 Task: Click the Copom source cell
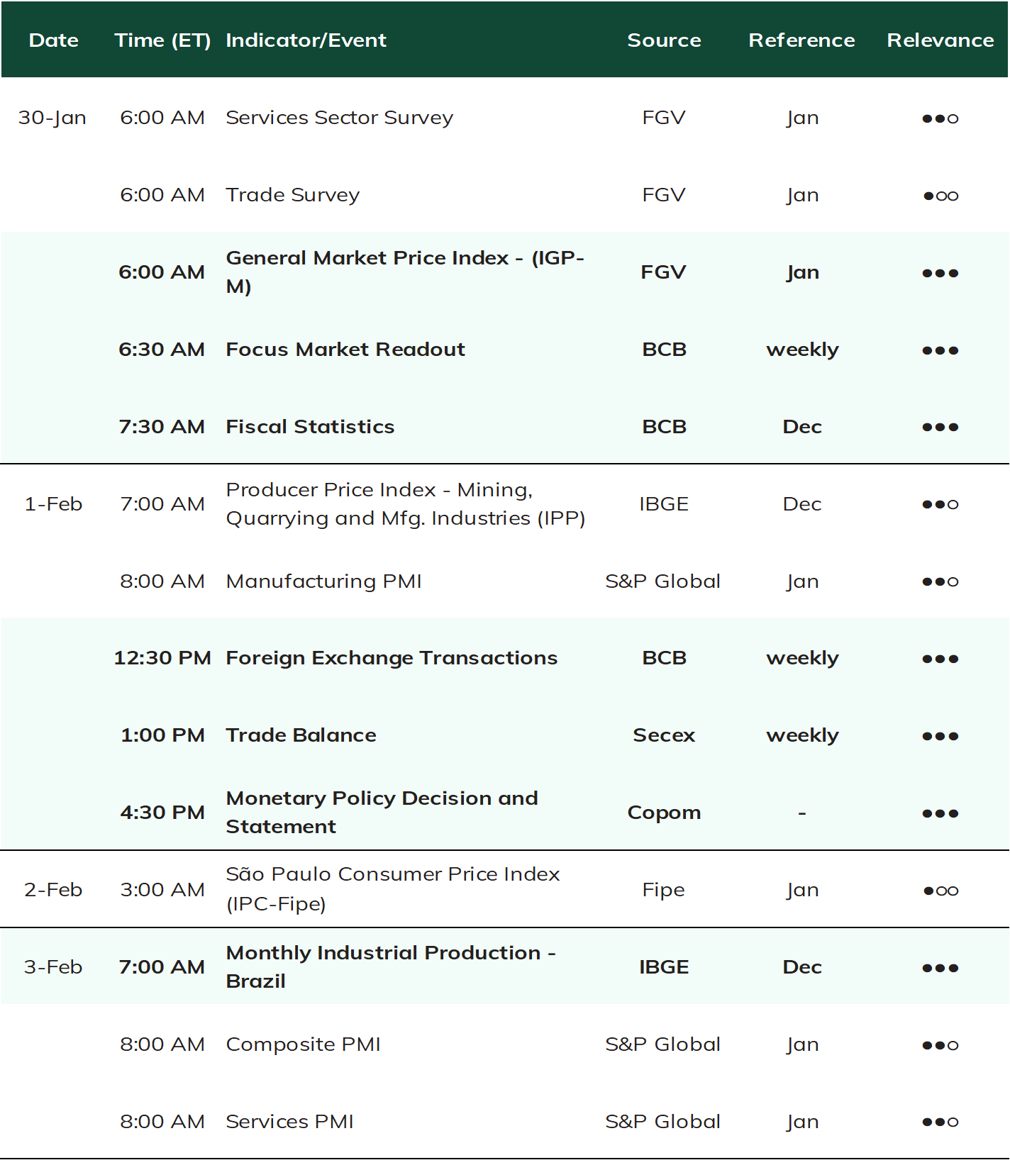pos(664,813)
